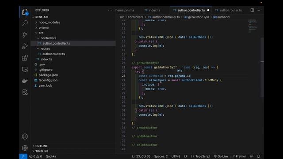Open package.json in explorer
283x159 pixels.
click(x=73, y=75)
